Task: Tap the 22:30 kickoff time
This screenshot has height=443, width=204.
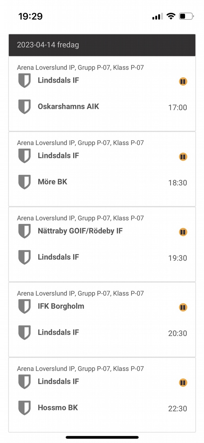Action: point(178,409)
